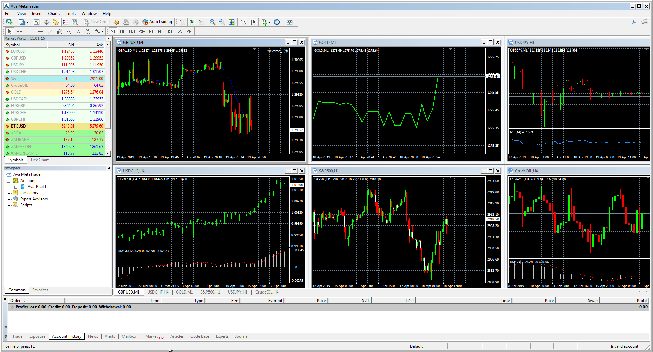Image resolution: width=653 pixels, height=352 pixels.
Task: Toggle the Market Watch window icon
Action: tap(37, 22)
